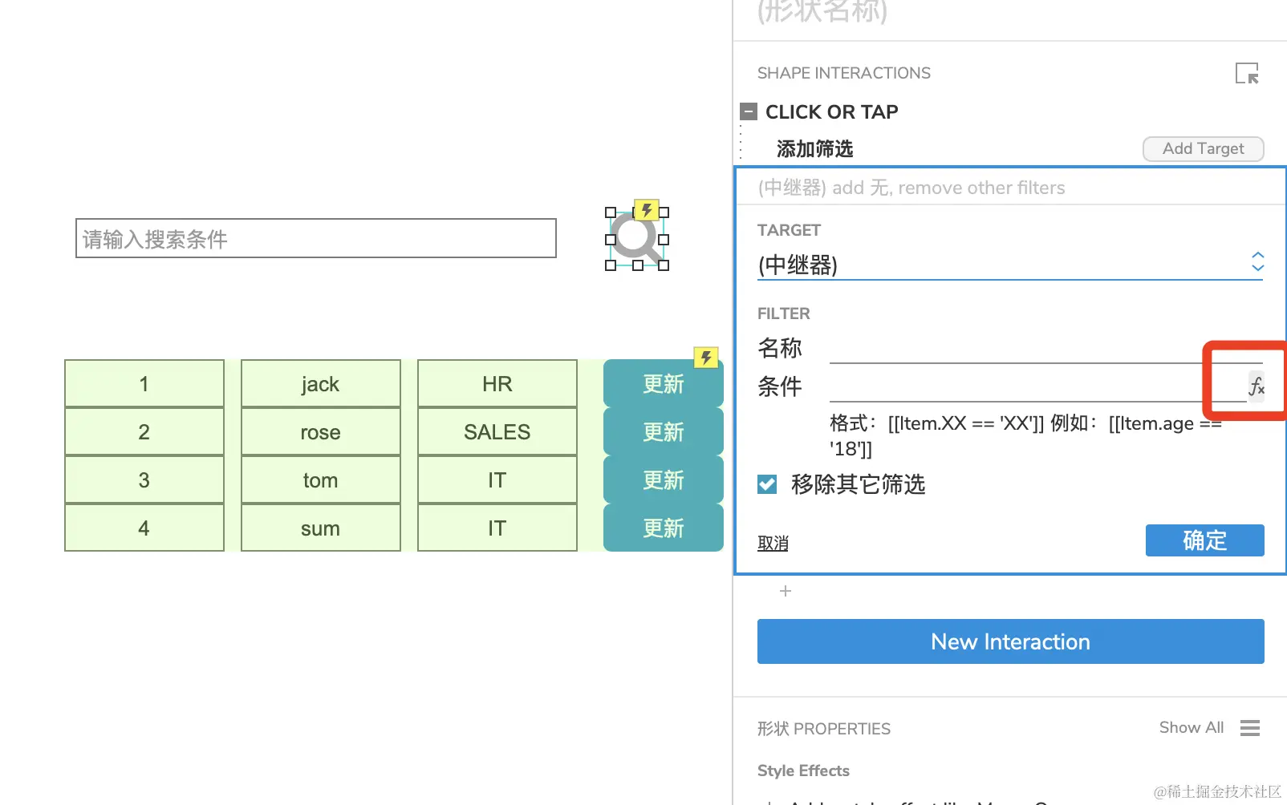Click the 请输入搜索条件 search box
1287x805 pixels.
[316, 238]
